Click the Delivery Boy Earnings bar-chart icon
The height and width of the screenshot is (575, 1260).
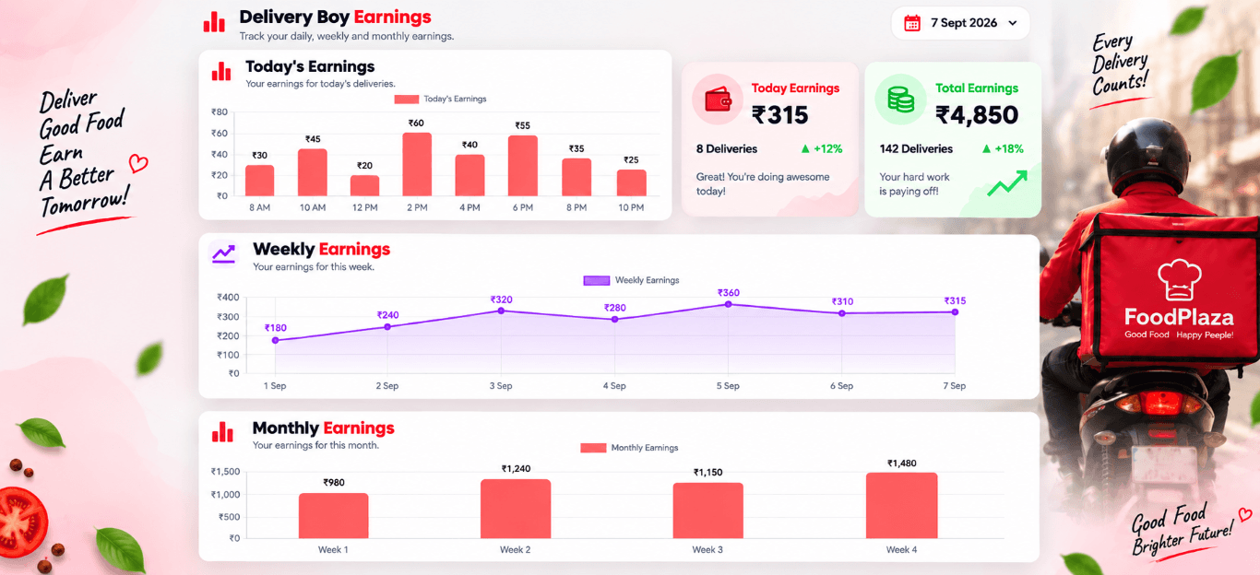click(x=214, y=21)
